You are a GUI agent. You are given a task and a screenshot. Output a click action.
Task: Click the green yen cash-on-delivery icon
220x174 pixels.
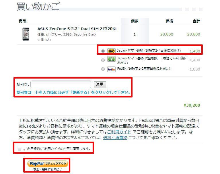pos(111,59)
